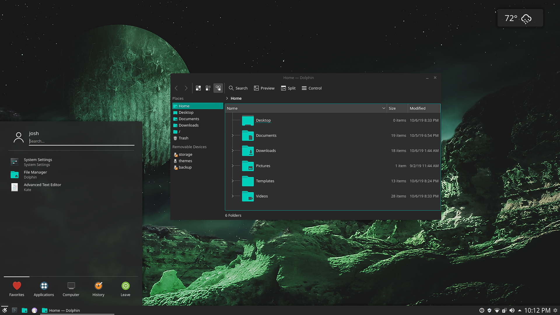The image size is (560, 315).
Task: Select the Pictures folder icon
Action: tap(248, 166)
